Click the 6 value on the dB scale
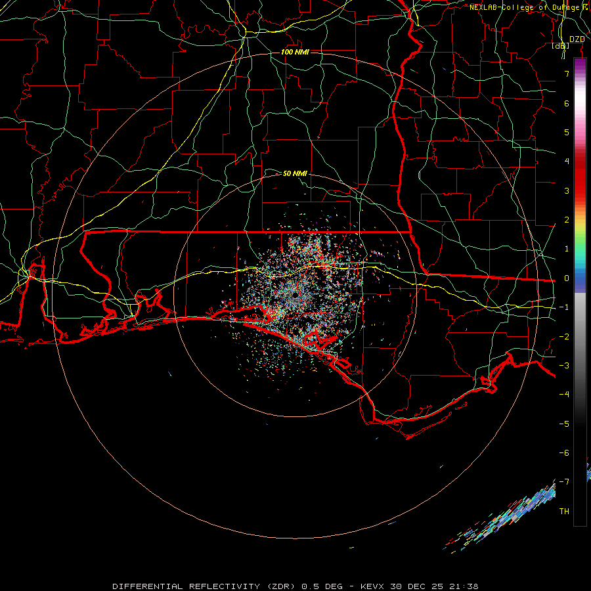 pyautogui.click(x=567, y=103)
